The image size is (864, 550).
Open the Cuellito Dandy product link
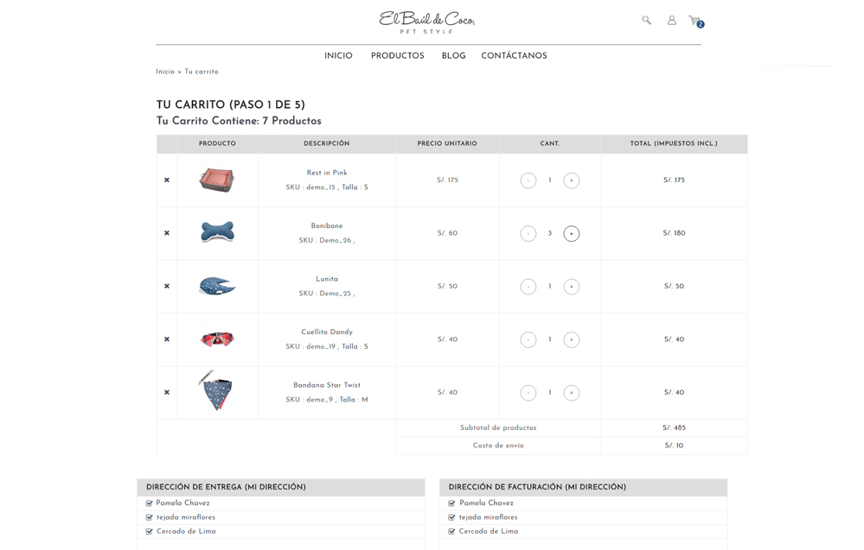click(x=327, y=332)
